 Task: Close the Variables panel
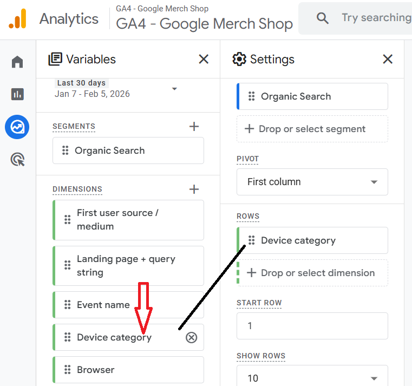point(204,59)
